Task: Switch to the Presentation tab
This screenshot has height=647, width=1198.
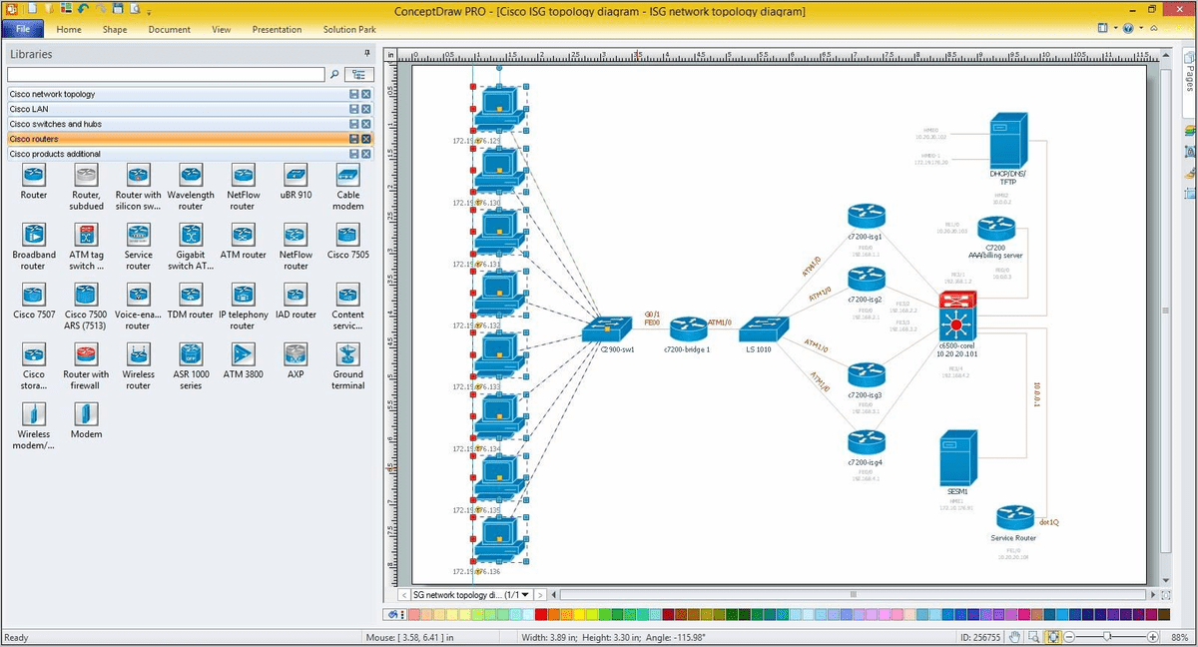Action: tap(277, 30)
